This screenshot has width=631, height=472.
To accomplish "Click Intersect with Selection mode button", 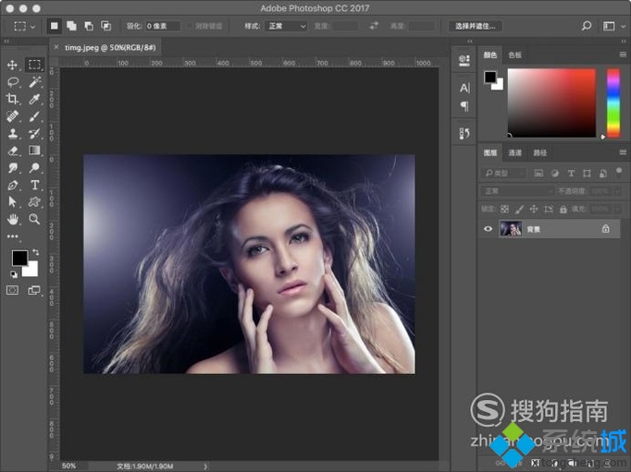I will tap(106, 26).
